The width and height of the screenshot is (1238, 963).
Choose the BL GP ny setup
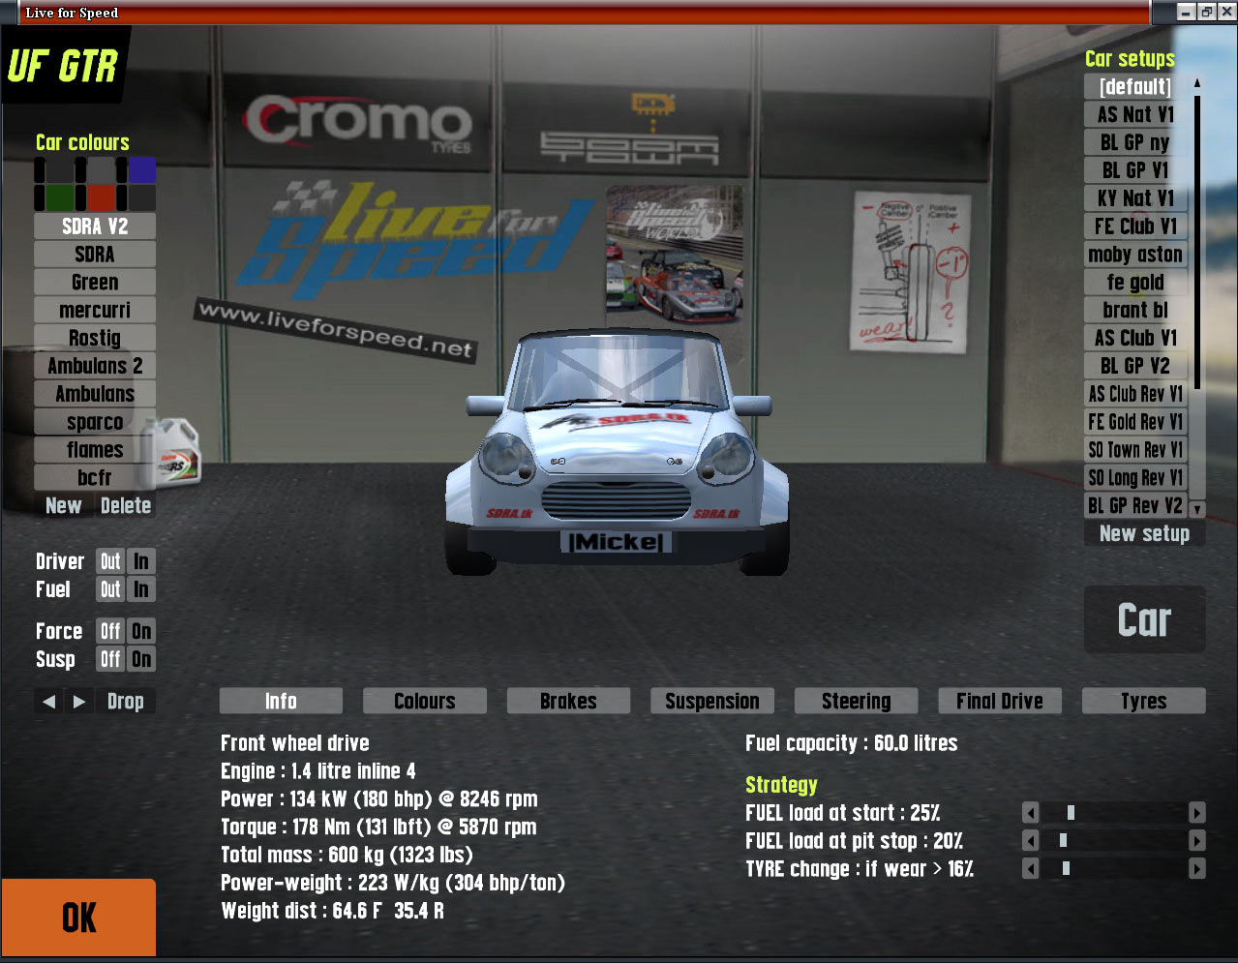point(1135,142)
